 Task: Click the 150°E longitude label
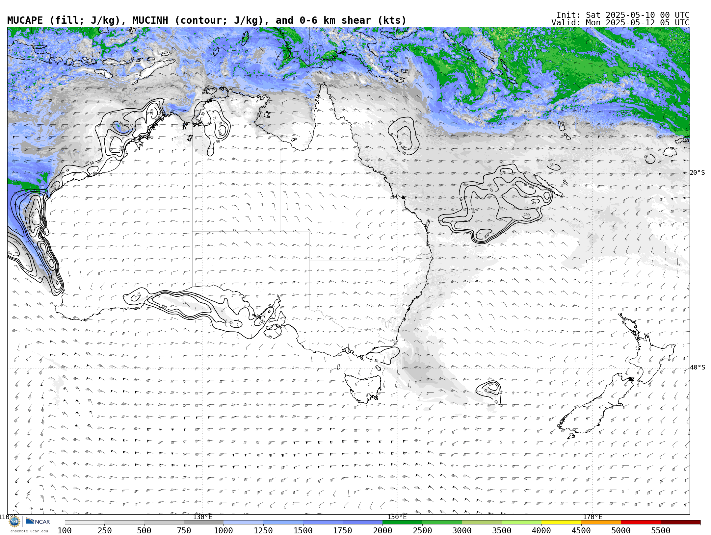(x=397, y=517)
